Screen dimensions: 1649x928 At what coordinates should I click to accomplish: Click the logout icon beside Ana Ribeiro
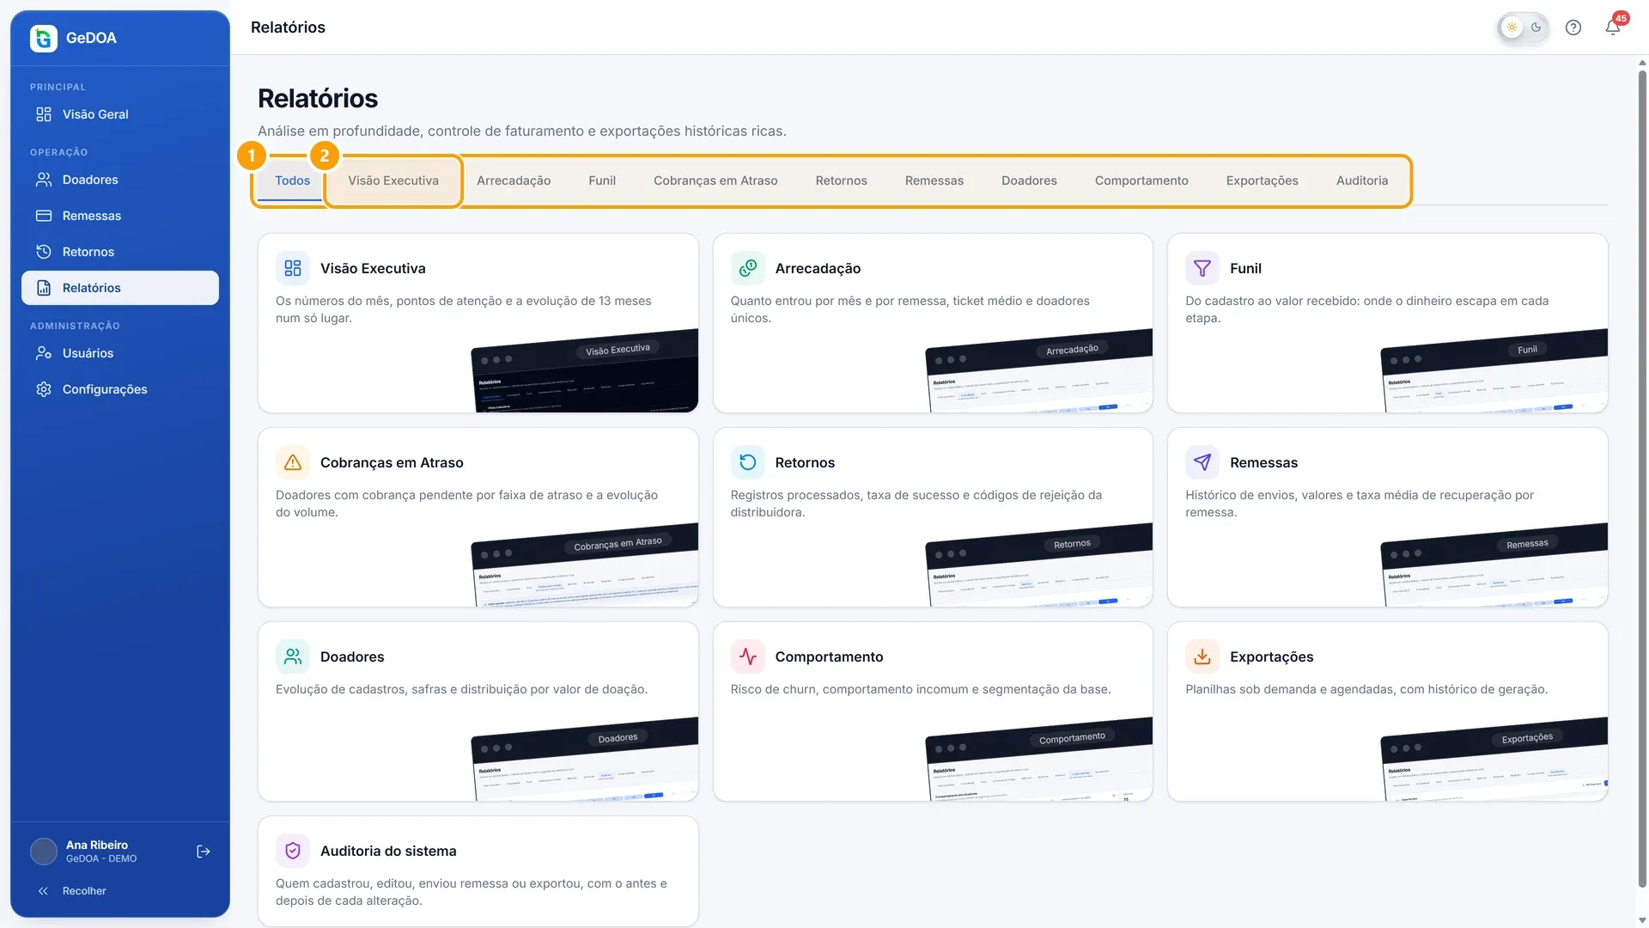point(204,852)
